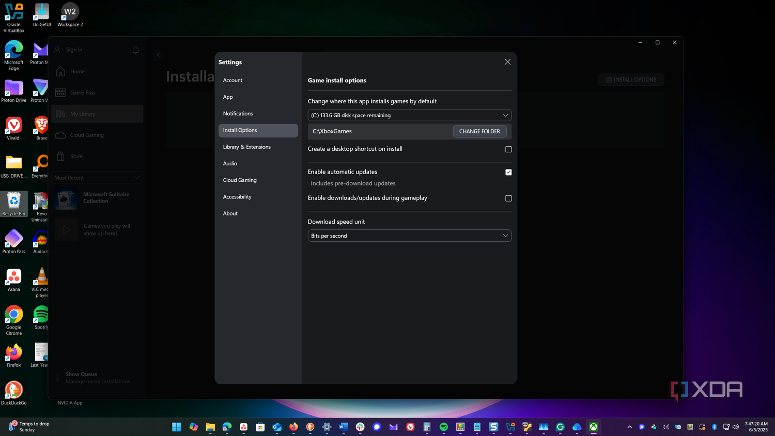Open the USB_DRIVE folder on desktop
This screenshot has height=436, width=775.
tap(14, 166)
